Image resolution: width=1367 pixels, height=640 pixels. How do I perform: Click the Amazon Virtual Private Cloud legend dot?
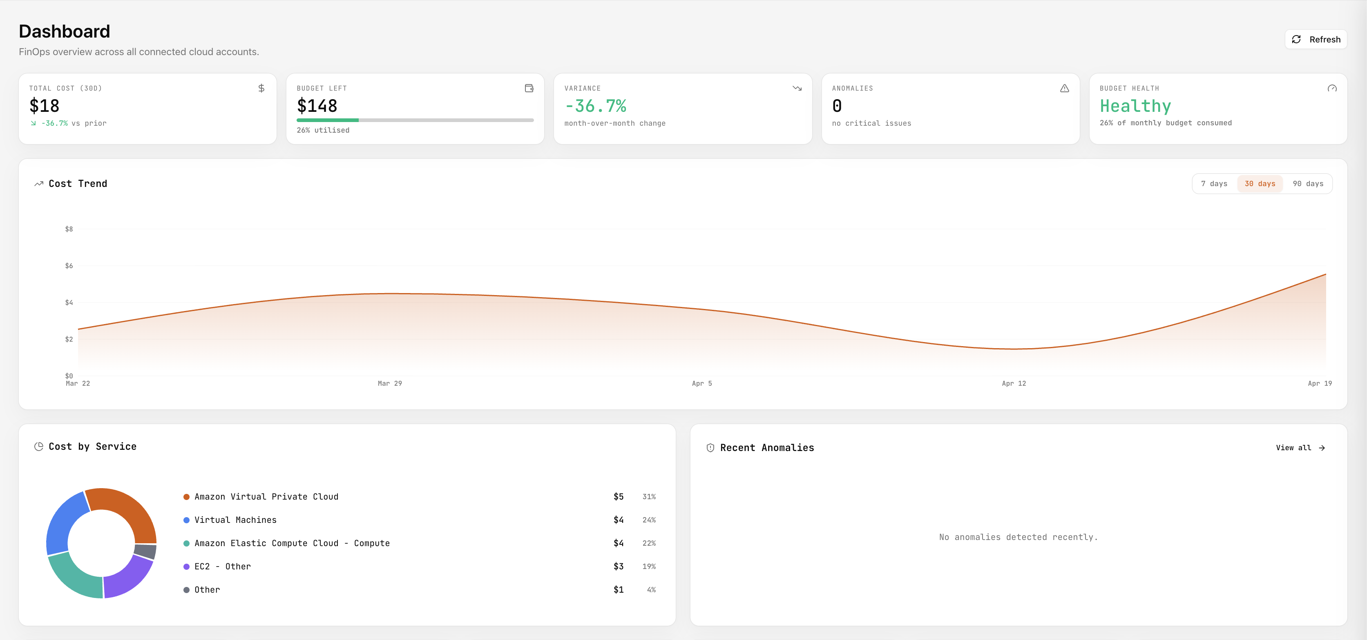pos(186,496)
